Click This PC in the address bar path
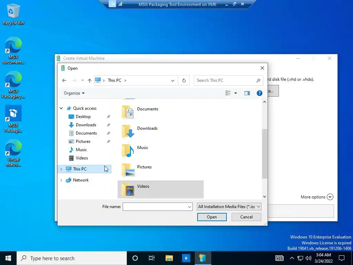The height and width of the screenshot is (265, 353). click(x=114, y=80)
